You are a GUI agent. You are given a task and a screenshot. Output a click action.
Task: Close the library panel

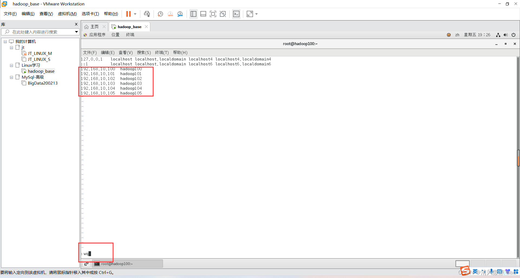(x=76, y=24)
